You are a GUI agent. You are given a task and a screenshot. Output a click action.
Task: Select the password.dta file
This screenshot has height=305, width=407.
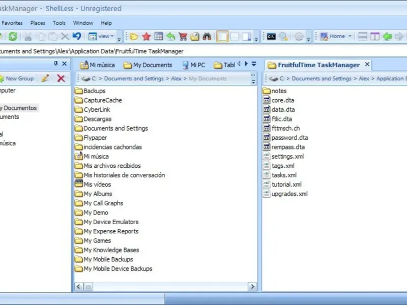285,137
